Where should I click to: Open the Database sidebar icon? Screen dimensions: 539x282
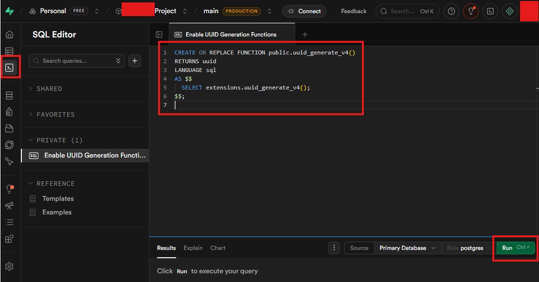(9, 95)
